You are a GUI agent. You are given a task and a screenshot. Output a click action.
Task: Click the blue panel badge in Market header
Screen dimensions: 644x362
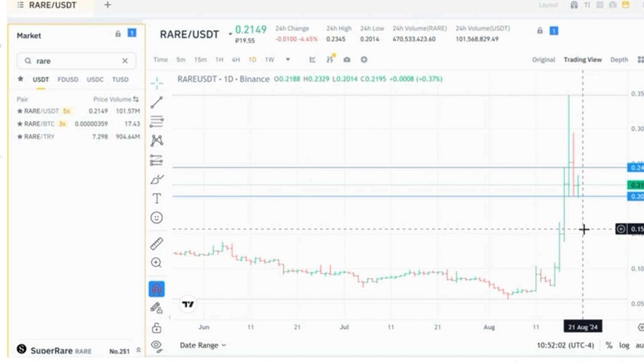click(132, 33)
